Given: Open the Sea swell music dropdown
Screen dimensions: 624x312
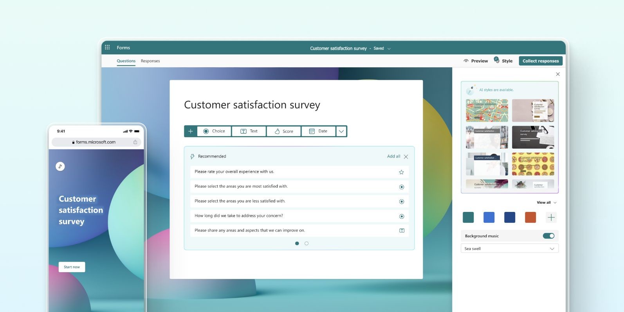Looking at the screenshot, I should [509, 249].
